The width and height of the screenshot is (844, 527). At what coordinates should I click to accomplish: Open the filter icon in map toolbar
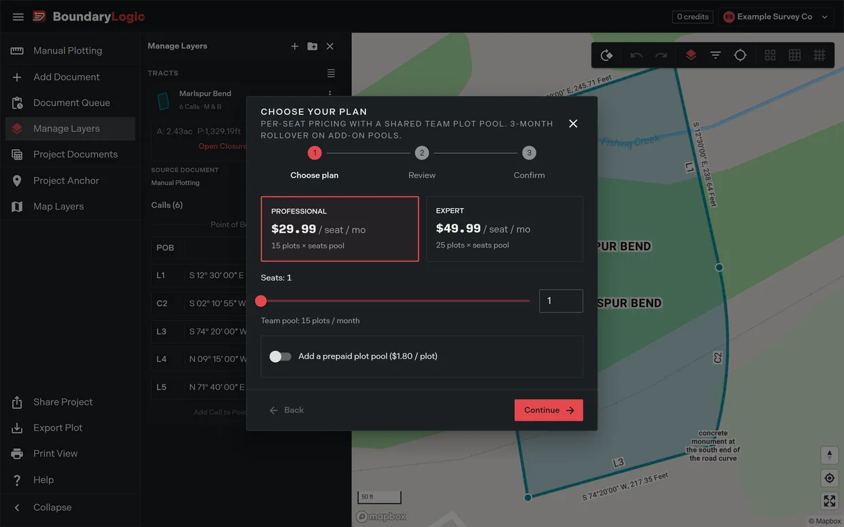coord(715,55)
